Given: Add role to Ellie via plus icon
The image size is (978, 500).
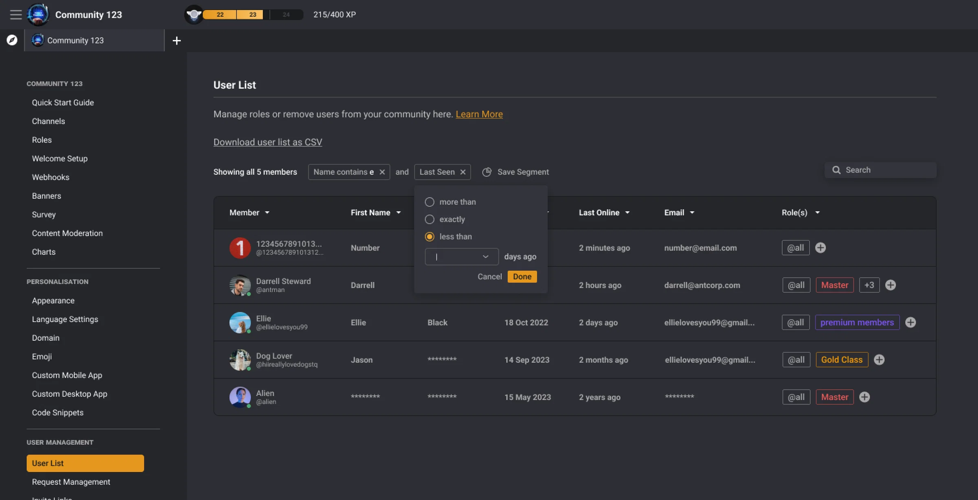Looking at the screenshot, I should [x=910, y=322].
